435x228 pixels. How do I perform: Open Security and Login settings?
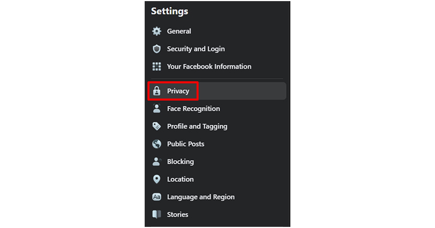pyautogui.click(x=196, y=49)
